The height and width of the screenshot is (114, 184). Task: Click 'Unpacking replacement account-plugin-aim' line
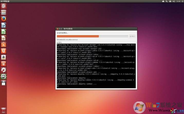78,72
